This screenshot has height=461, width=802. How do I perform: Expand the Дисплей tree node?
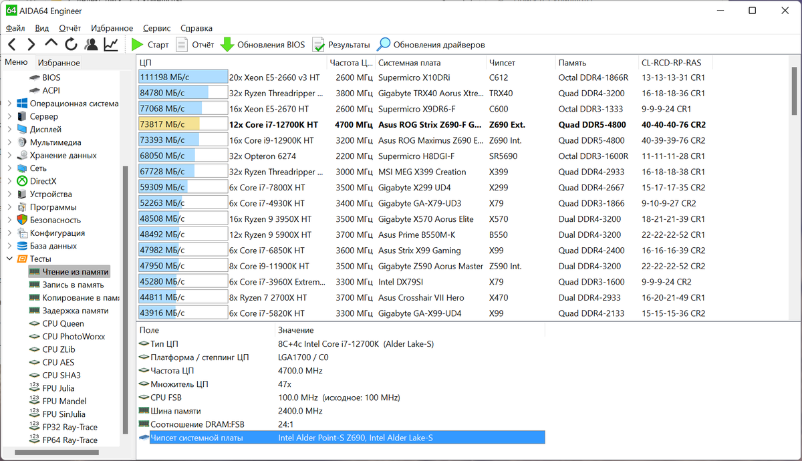tap(9, 130)
